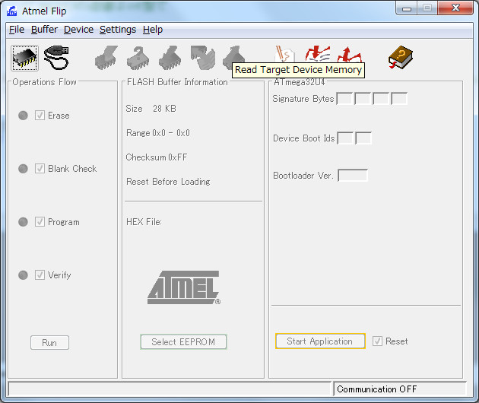This screenshot has width=479, height=403.
Task: Open the File menu
Action: coord(17,30)
